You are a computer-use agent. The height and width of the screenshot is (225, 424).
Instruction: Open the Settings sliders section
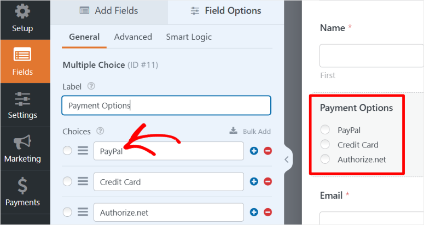22,105
